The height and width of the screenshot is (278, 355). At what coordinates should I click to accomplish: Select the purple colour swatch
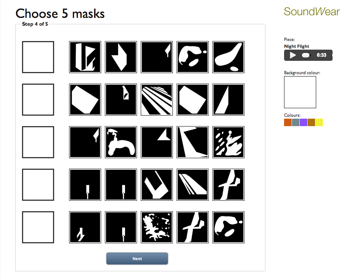point(303,122)
